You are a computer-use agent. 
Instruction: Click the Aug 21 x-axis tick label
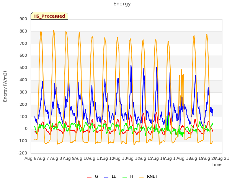(x=222, y=158)
